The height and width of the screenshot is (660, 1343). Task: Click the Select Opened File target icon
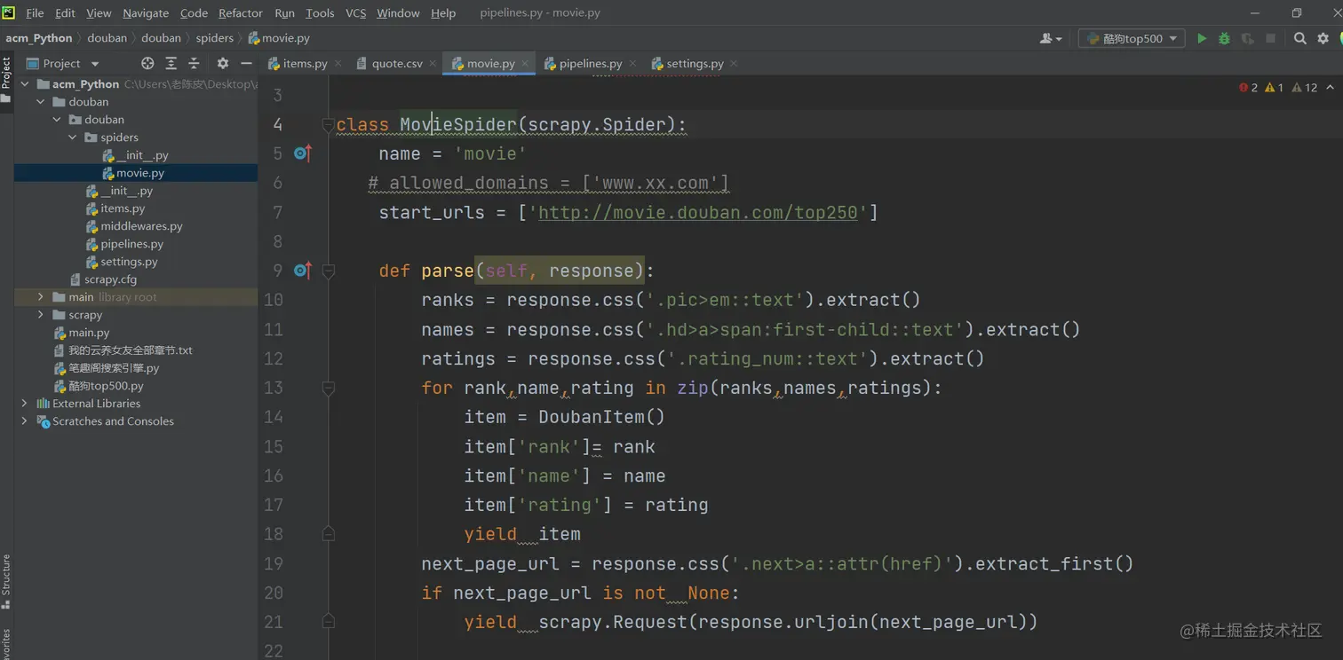point(147,63)
